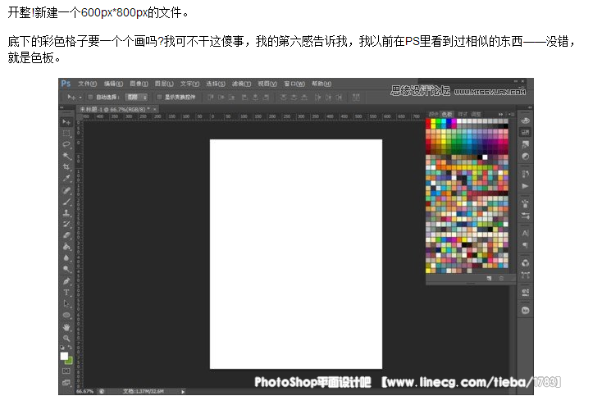Select the Pen tool

click(x=66, y=281)
